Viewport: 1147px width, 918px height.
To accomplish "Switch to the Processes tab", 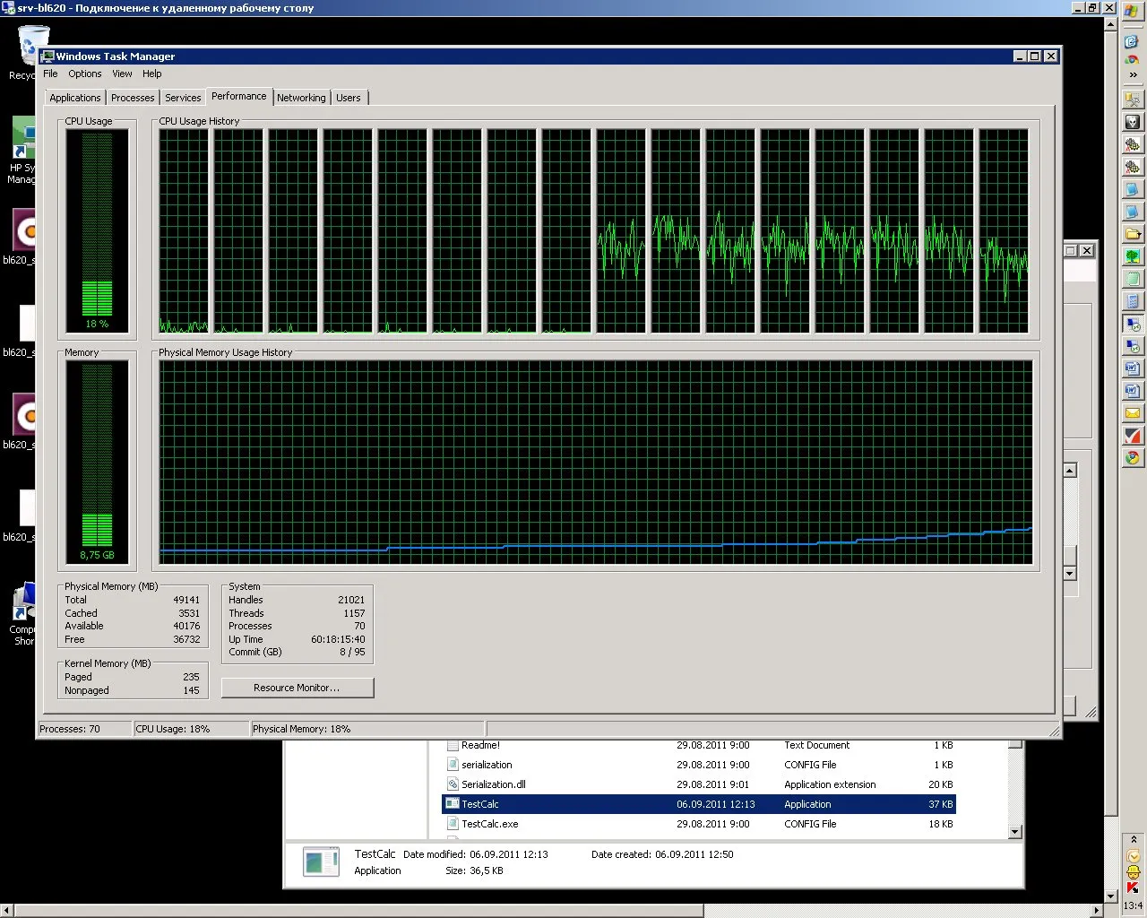I will (133, 98).
